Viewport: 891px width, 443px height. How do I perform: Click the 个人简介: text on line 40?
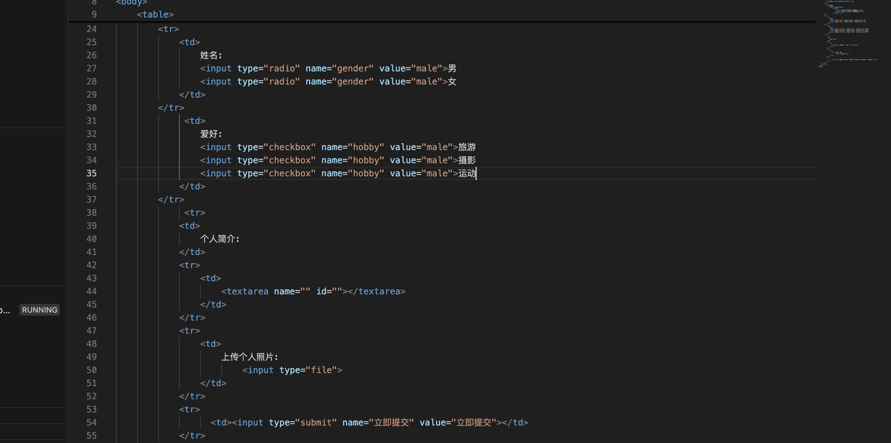pos(219,239)
